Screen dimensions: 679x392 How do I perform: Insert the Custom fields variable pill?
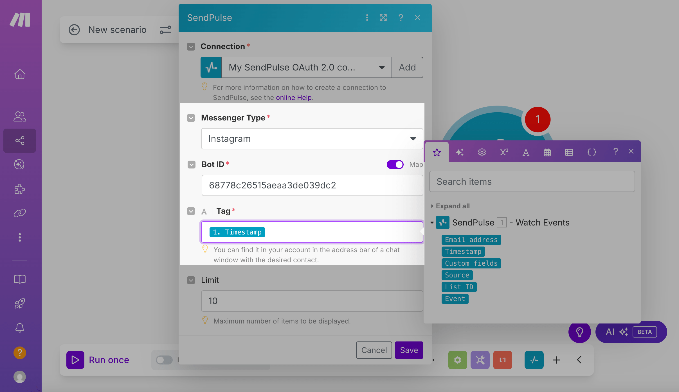point(471,263)
